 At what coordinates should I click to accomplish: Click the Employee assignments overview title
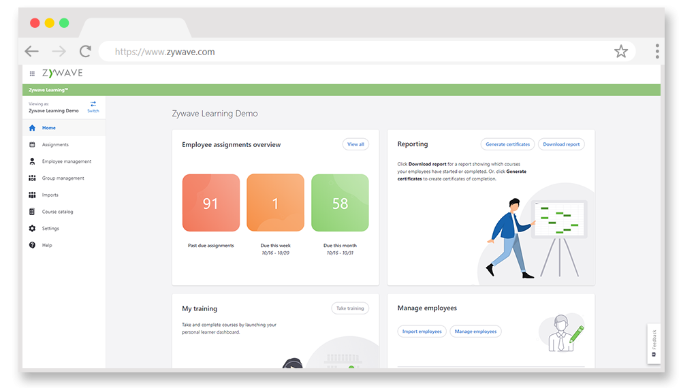point(232,144)
